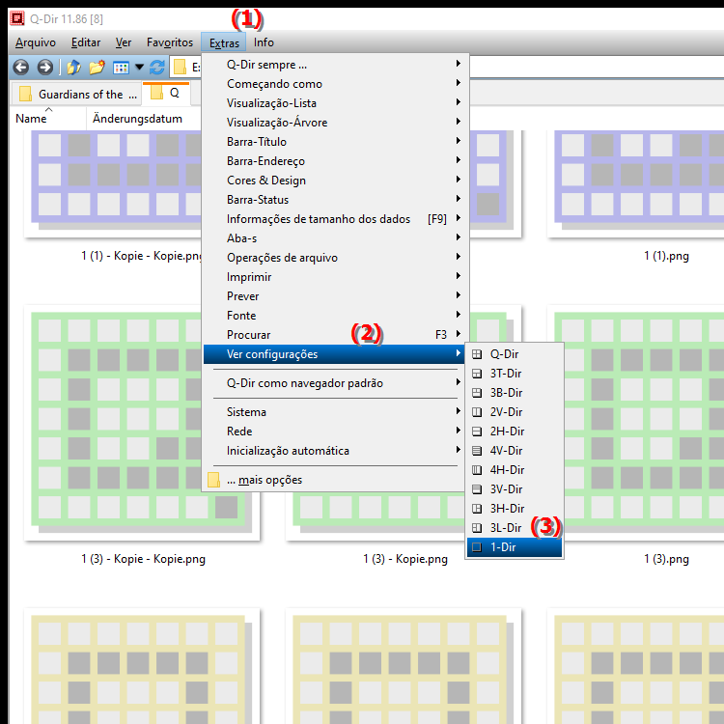Open 'Informações de tamanho dos dados' submenu
Image resolution: width=724 pixels, height=724 pixels.
click(335, 219)
